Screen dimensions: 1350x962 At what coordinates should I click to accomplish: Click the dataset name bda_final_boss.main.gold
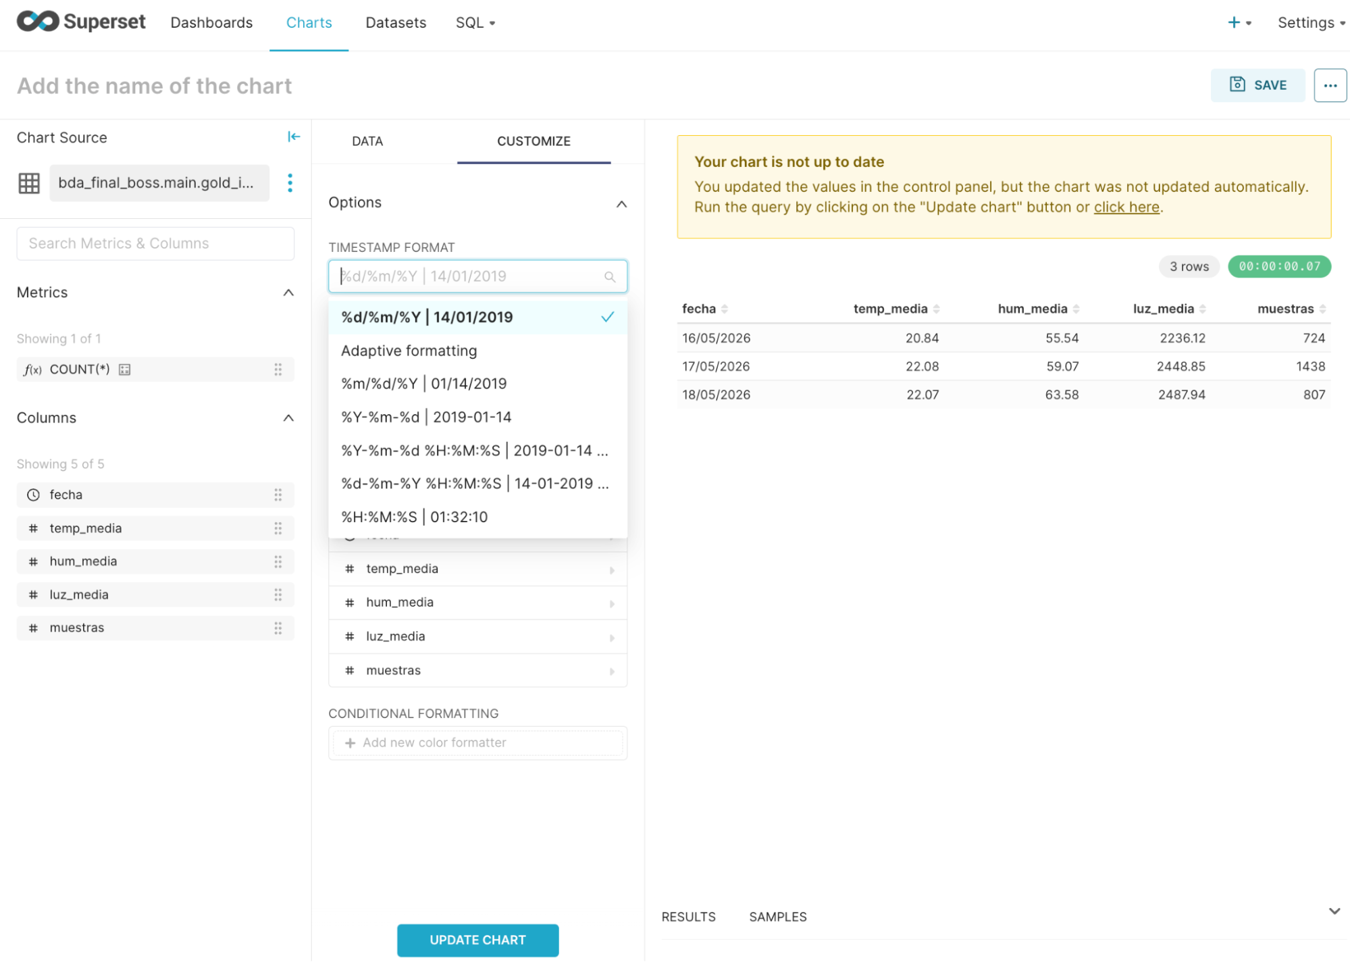click(x=159, y=183)
